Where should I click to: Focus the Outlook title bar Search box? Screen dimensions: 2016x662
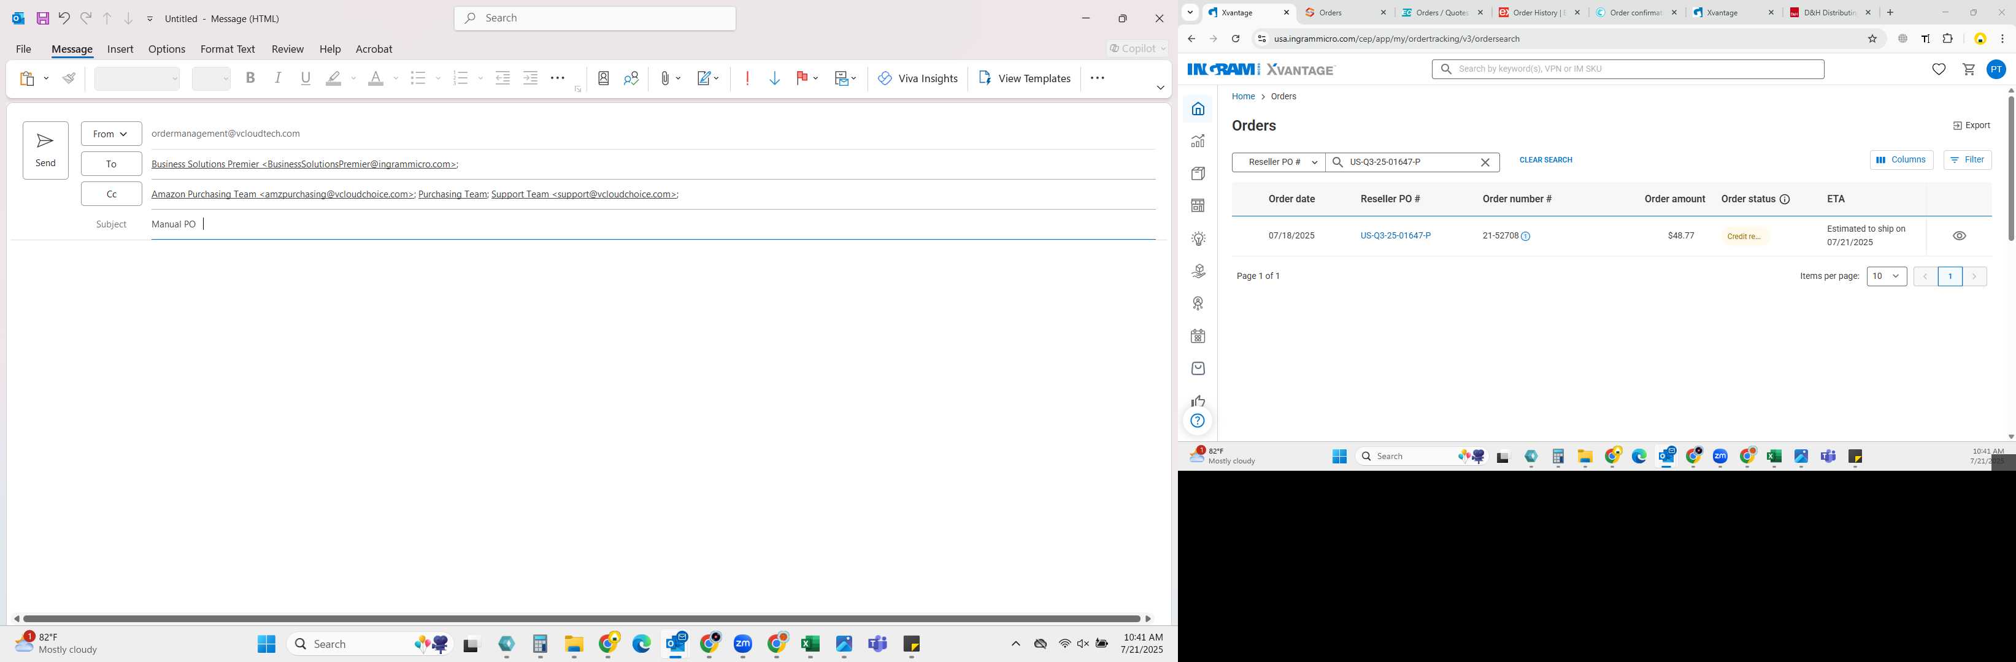594,18
